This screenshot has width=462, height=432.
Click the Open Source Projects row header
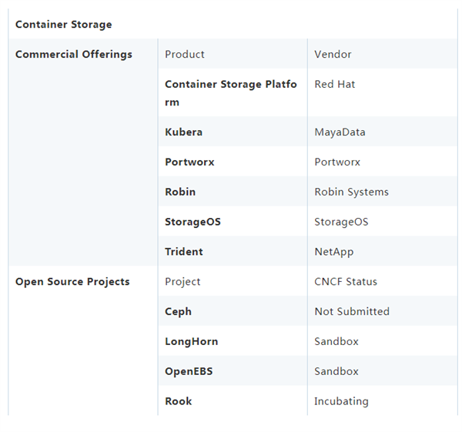pyautogui.click(x=72, y=282)
